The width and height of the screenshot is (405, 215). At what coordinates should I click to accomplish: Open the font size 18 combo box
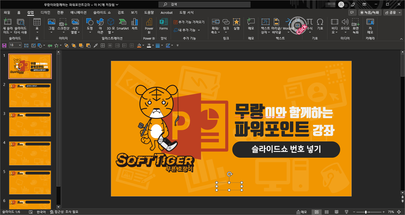(15, 45)
